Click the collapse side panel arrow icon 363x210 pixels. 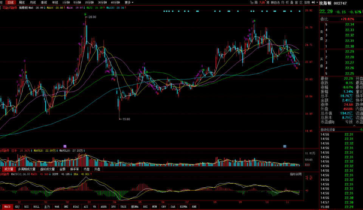tap(313, 3)
